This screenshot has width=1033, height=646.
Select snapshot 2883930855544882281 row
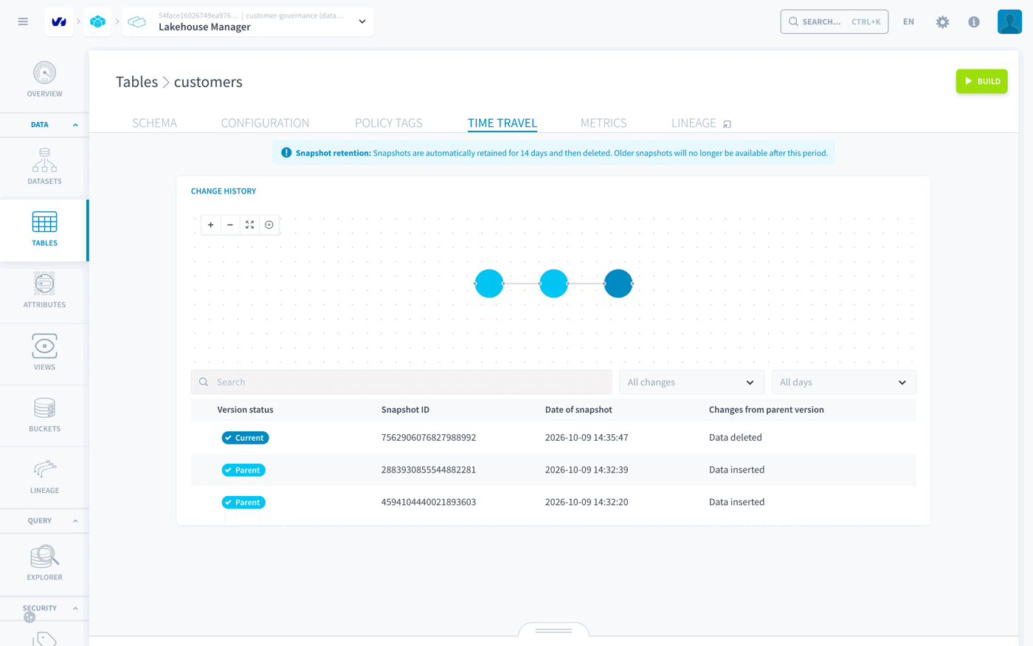(x=553, y=470)
